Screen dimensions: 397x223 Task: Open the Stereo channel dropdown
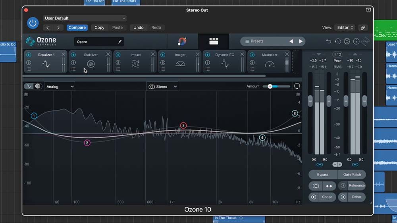pyautogui.click(x=162, y=87)
